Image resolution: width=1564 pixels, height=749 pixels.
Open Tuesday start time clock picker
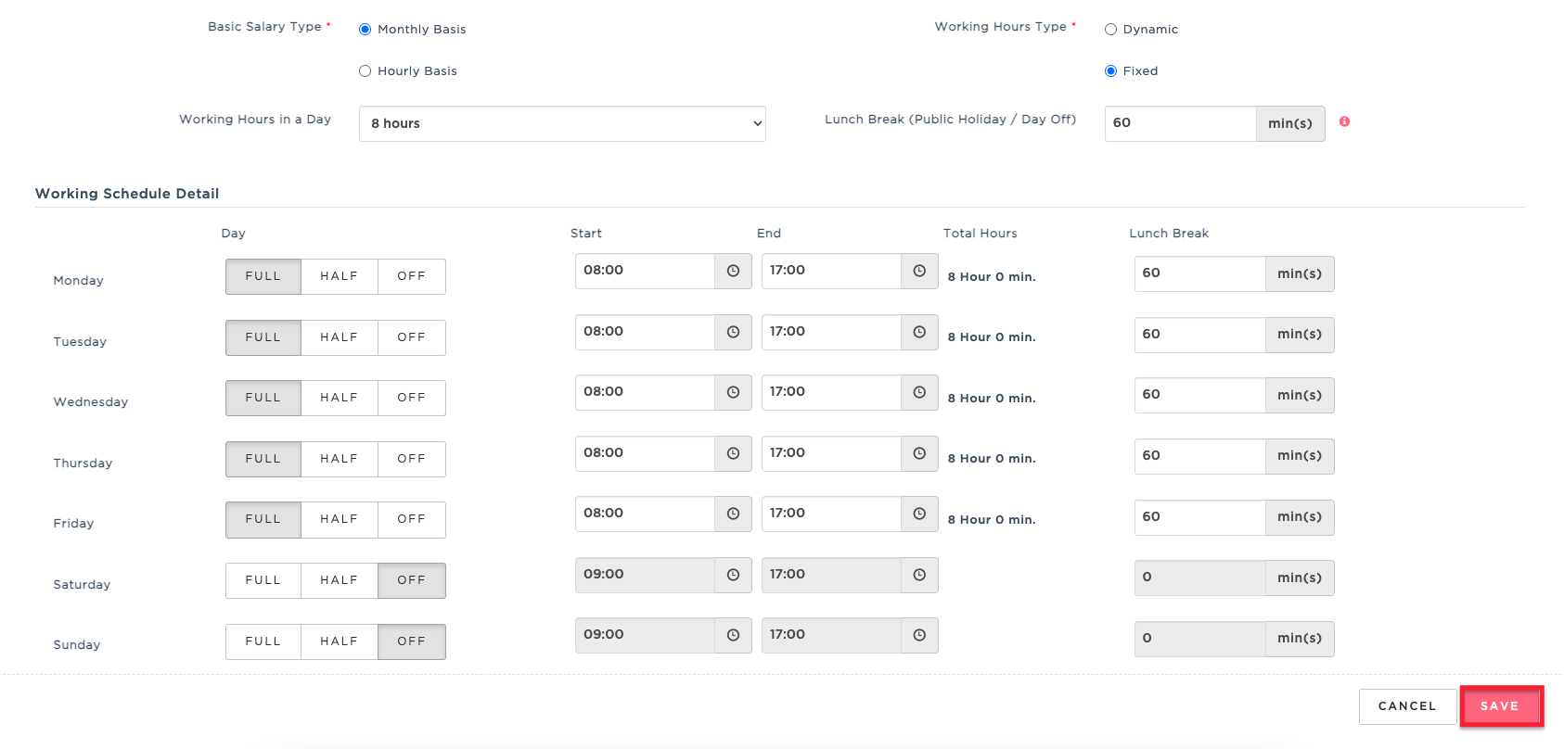733,332
